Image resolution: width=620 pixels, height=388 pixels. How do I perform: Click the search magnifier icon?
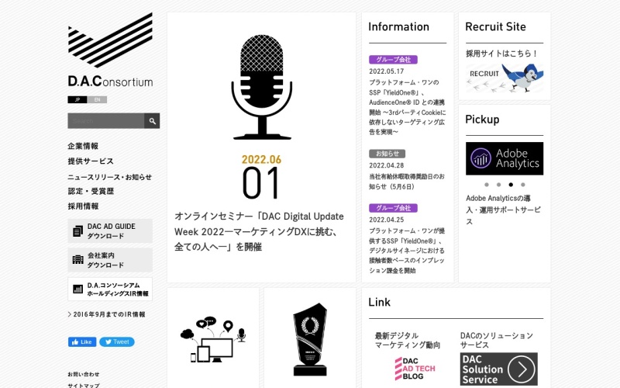point(152,120)
